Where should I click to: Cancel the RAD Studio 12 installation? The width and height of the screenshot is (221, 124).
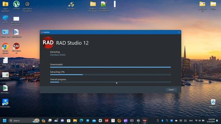[171, 90]
